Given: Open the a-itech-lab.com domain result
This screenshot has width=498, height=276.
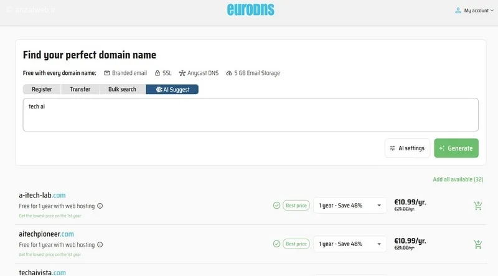Looking at the screenshot, I should click(x=42, y=195).
